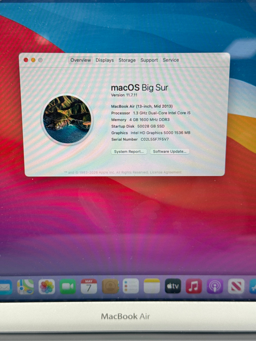Open the Storage tab
256x341 pixels.
point(127,60)
